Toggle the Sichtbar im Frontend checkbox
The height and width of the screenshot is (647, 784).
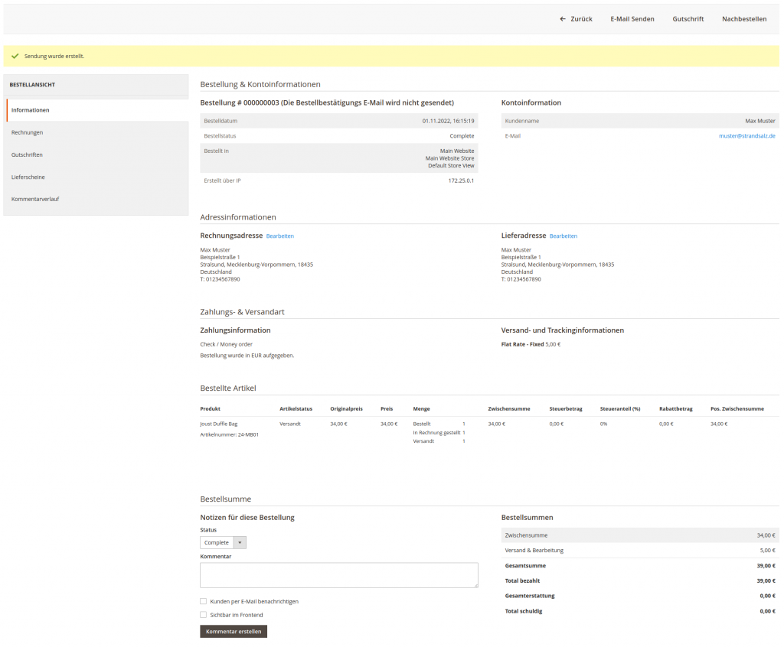[x=204, y=615]
